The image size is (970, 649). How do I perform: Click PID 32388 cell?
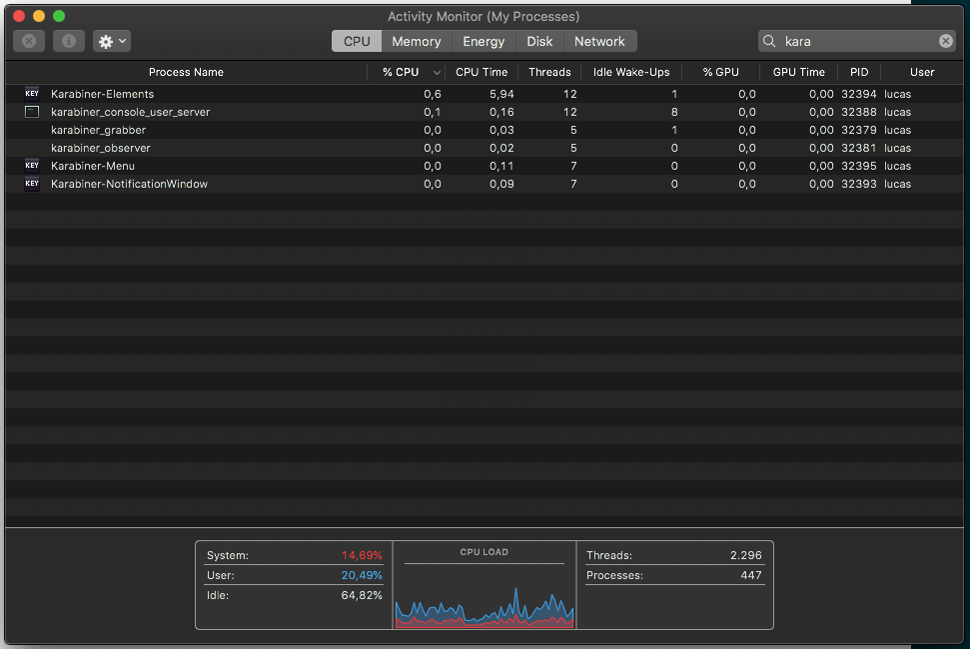coord(859,112)
